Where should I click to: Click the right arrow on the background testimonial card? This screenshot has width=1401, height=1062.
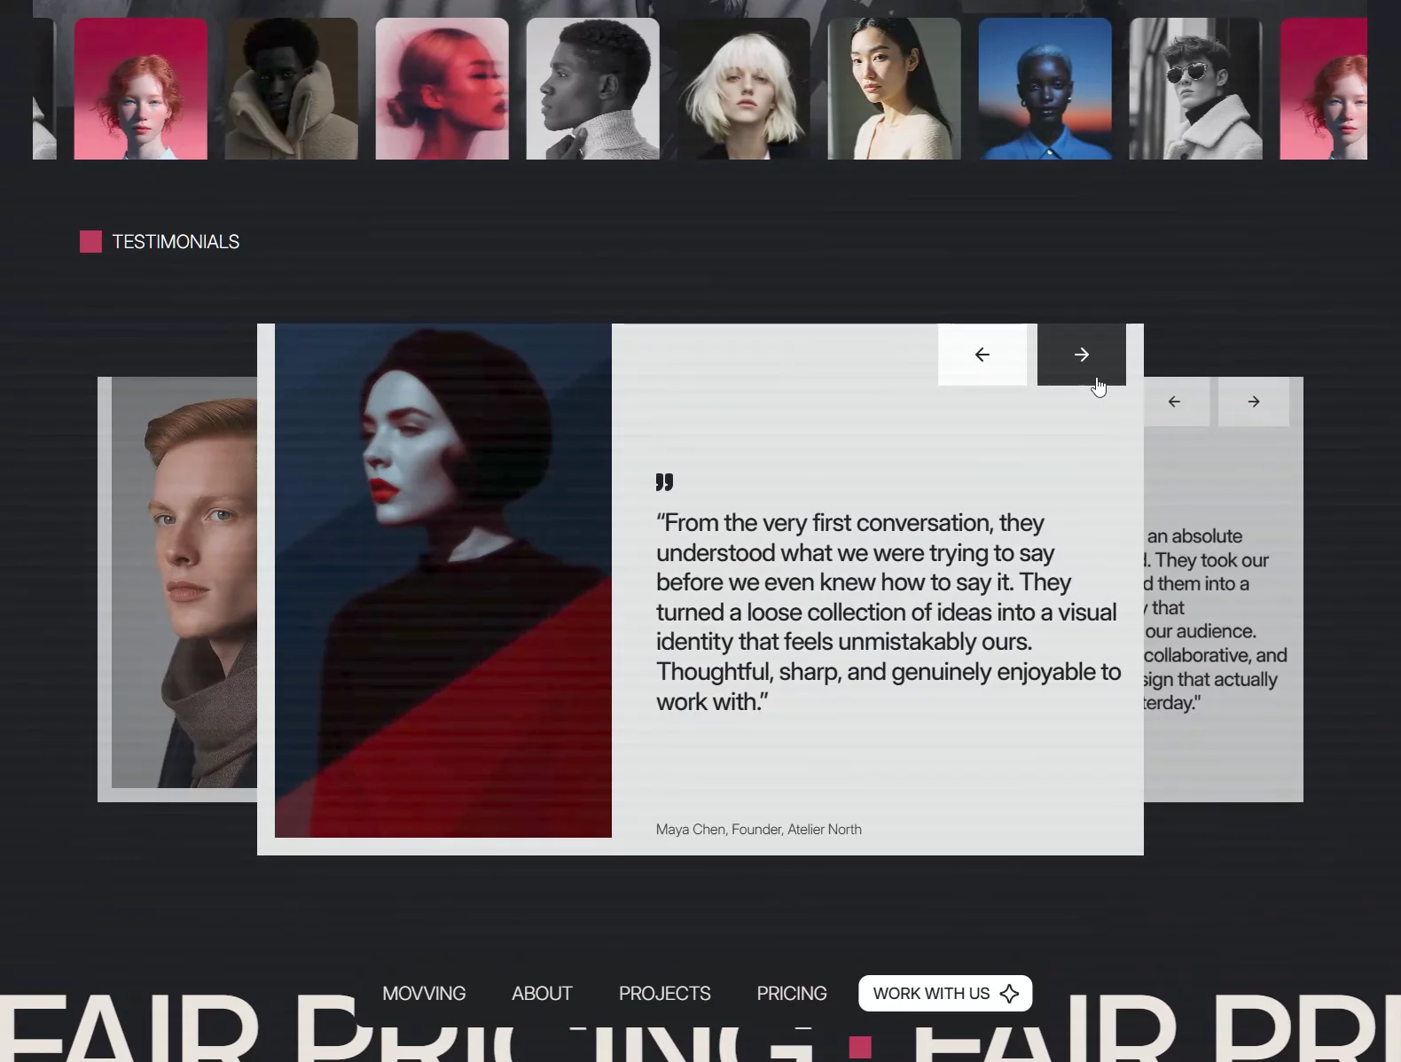coord(1254,402)
